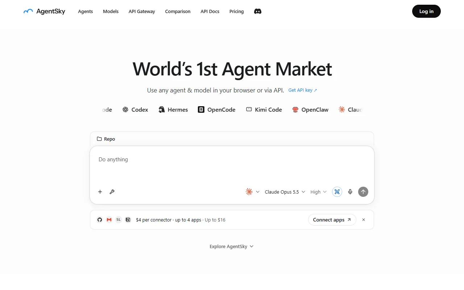464x290 pixels.
Task: Go to the Pricing page
Action: [236, 11]
